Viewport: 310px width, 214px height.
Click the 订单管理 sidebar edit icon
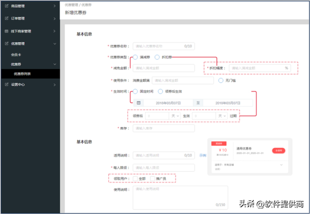click(6, 18)
